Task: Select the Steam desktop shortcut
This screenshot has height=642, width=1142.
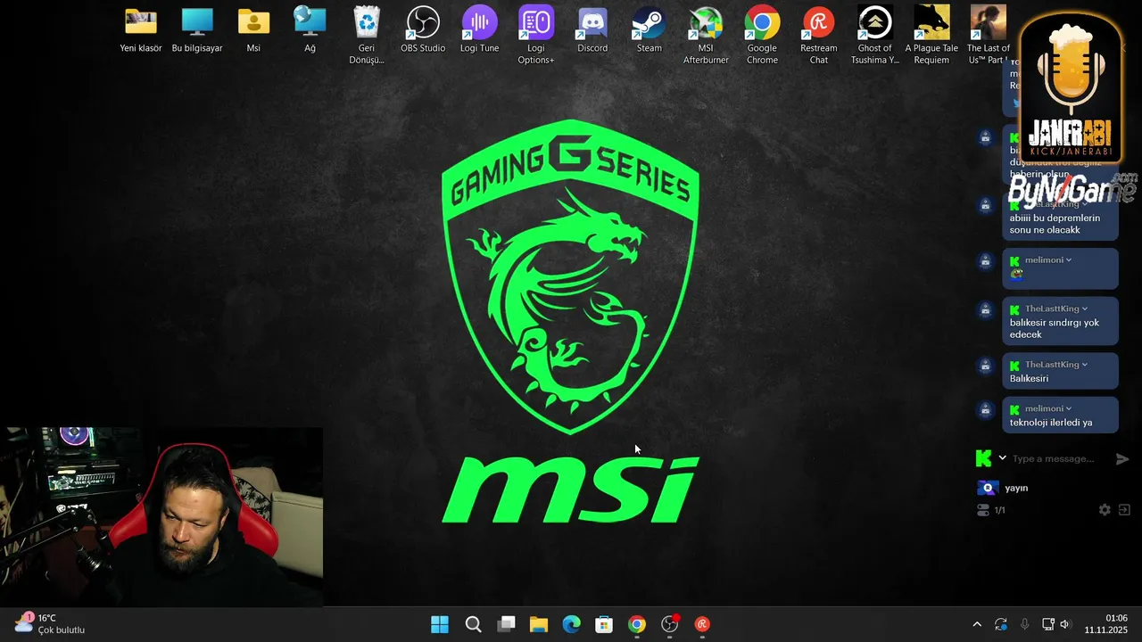Action: (650, 30)
